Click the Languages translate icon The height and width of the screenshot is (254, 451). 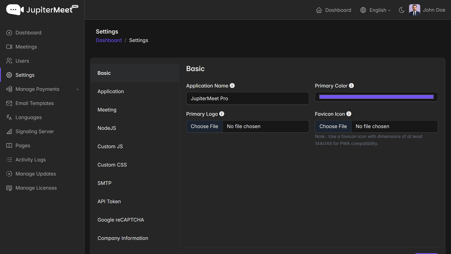click(9, 117)
